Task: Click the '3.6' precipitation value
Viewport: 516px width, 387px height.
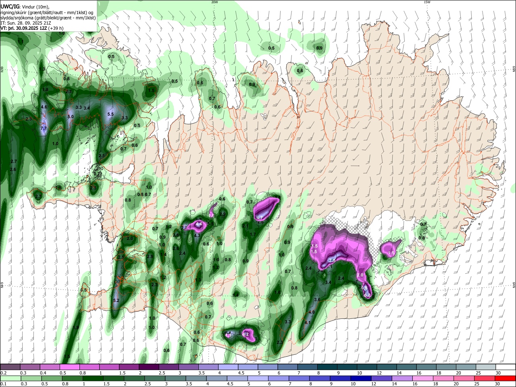Action: (317, 300)
